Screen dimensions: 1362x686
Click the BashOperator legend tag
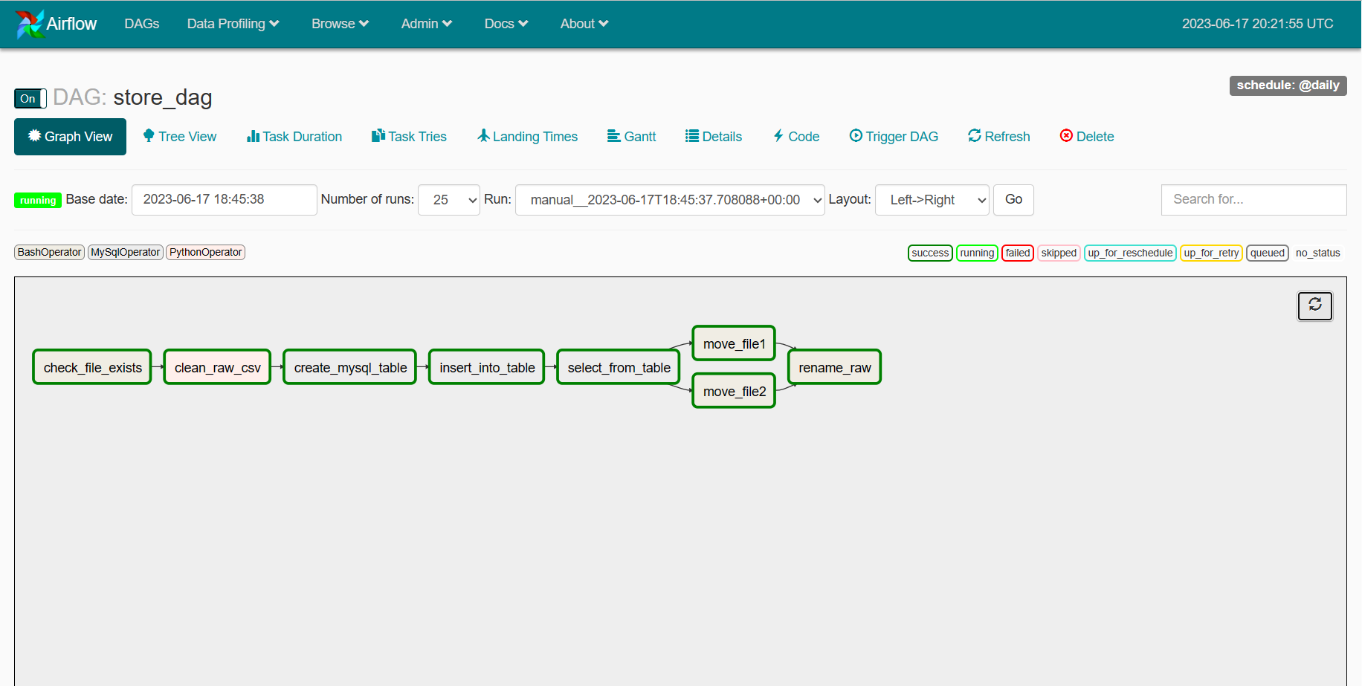[49, 253]
